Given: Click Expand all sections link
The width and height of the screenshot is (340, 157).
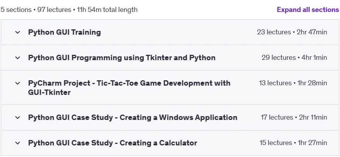Looking at the screenshot, I should click(x=308, y=10).
